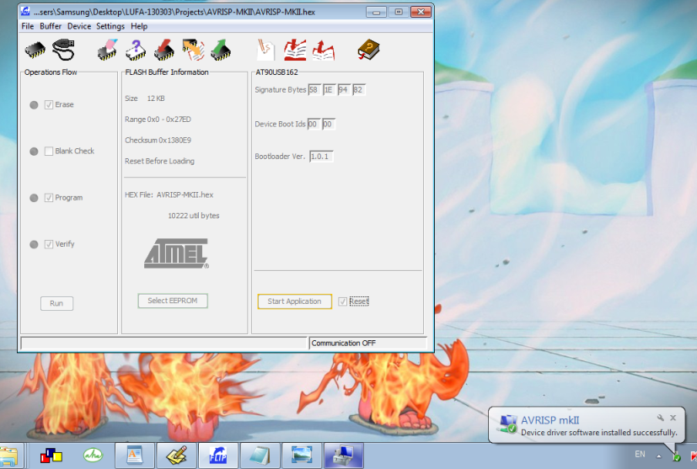This screenshot has height=469, width=697.
Task: Click the first Device Boot Ids field
Action: click(314, 124)
